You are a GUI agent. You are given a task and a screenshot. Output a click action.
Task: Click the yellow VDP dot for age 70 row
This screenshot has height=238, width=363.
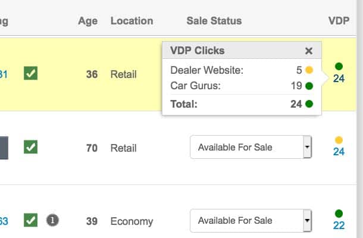[339, 140]
